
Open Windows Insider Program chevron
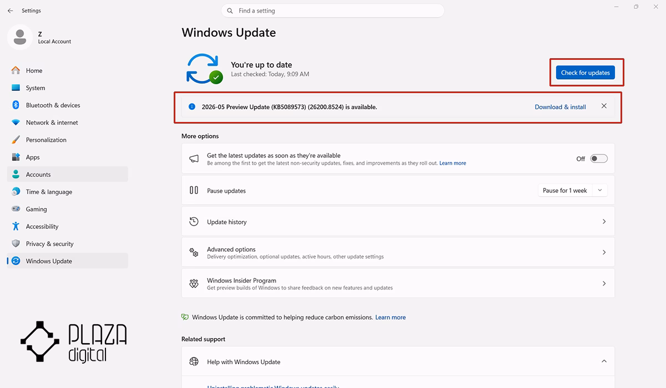click(604, 283)
